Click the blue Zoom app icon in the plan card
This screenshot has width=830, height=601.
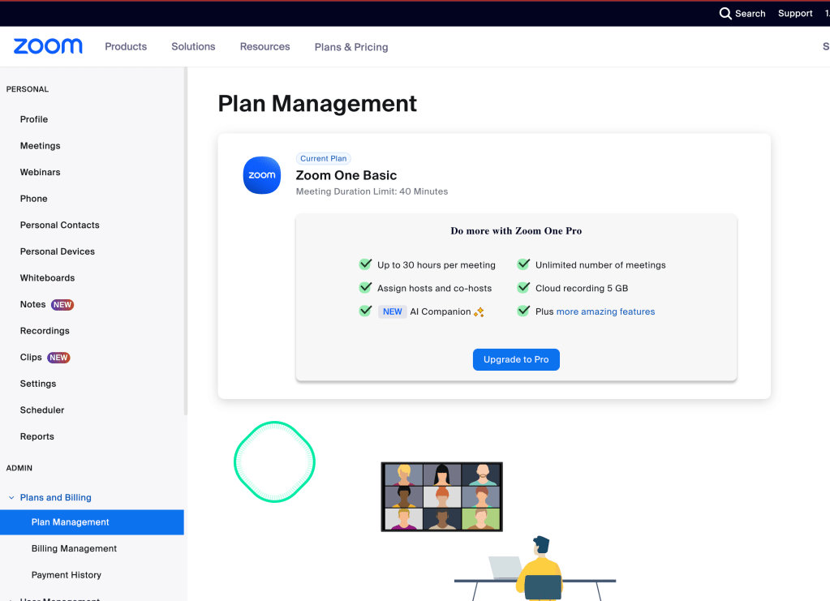click(x=262, y=175)
